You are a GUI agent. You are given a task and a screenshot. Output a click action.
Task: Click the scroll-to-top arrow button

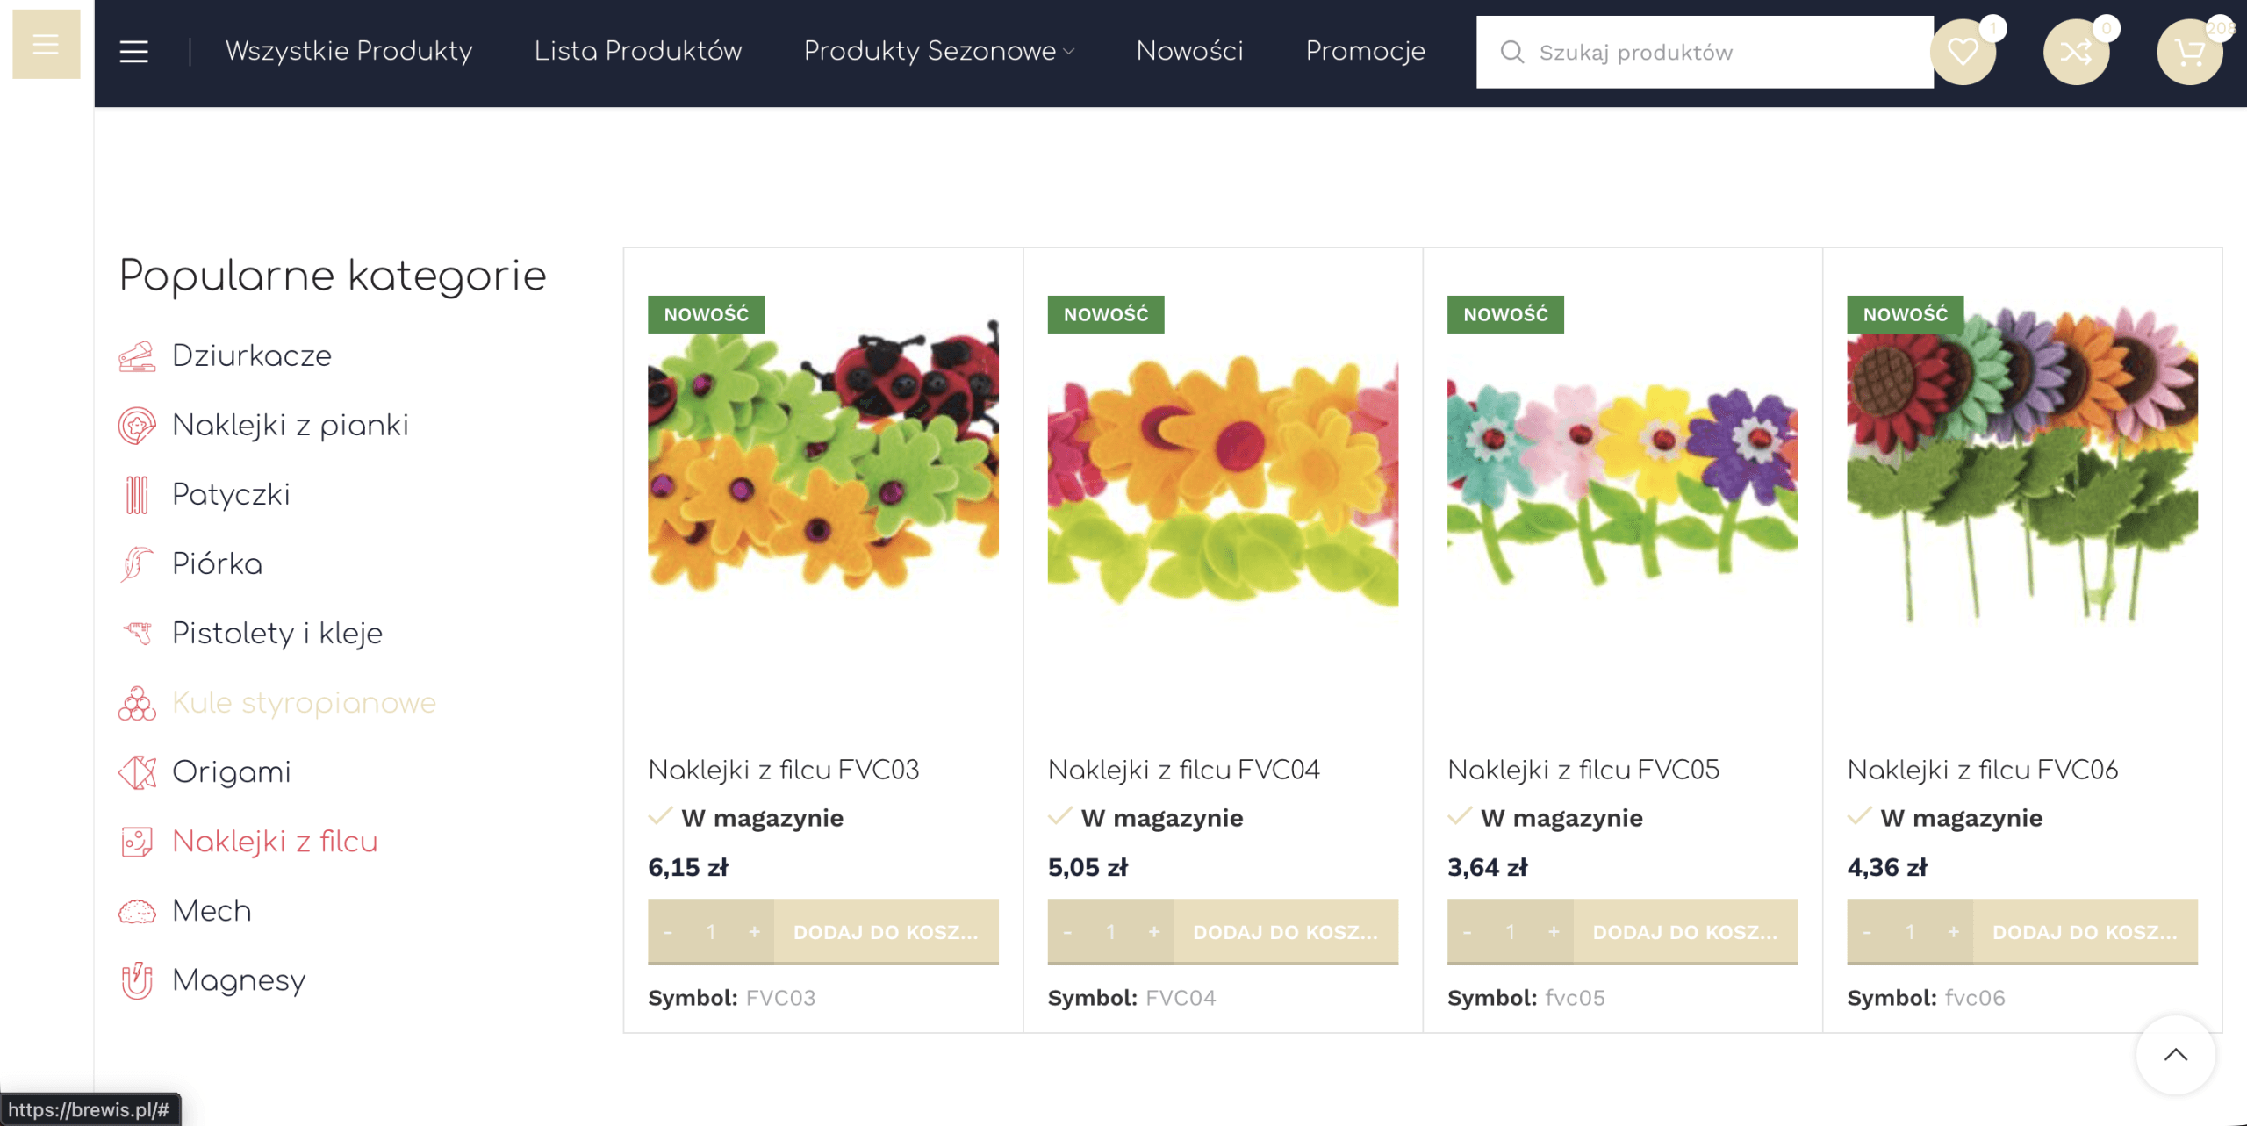2175,1055
